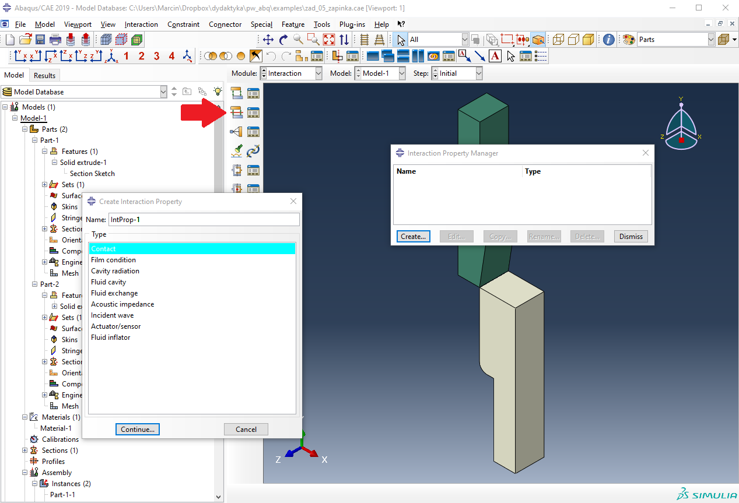Toggle the Wireframe render style
Image resolution: width=739 pixels, height=503 pixels.
click(x=558, y=40)
